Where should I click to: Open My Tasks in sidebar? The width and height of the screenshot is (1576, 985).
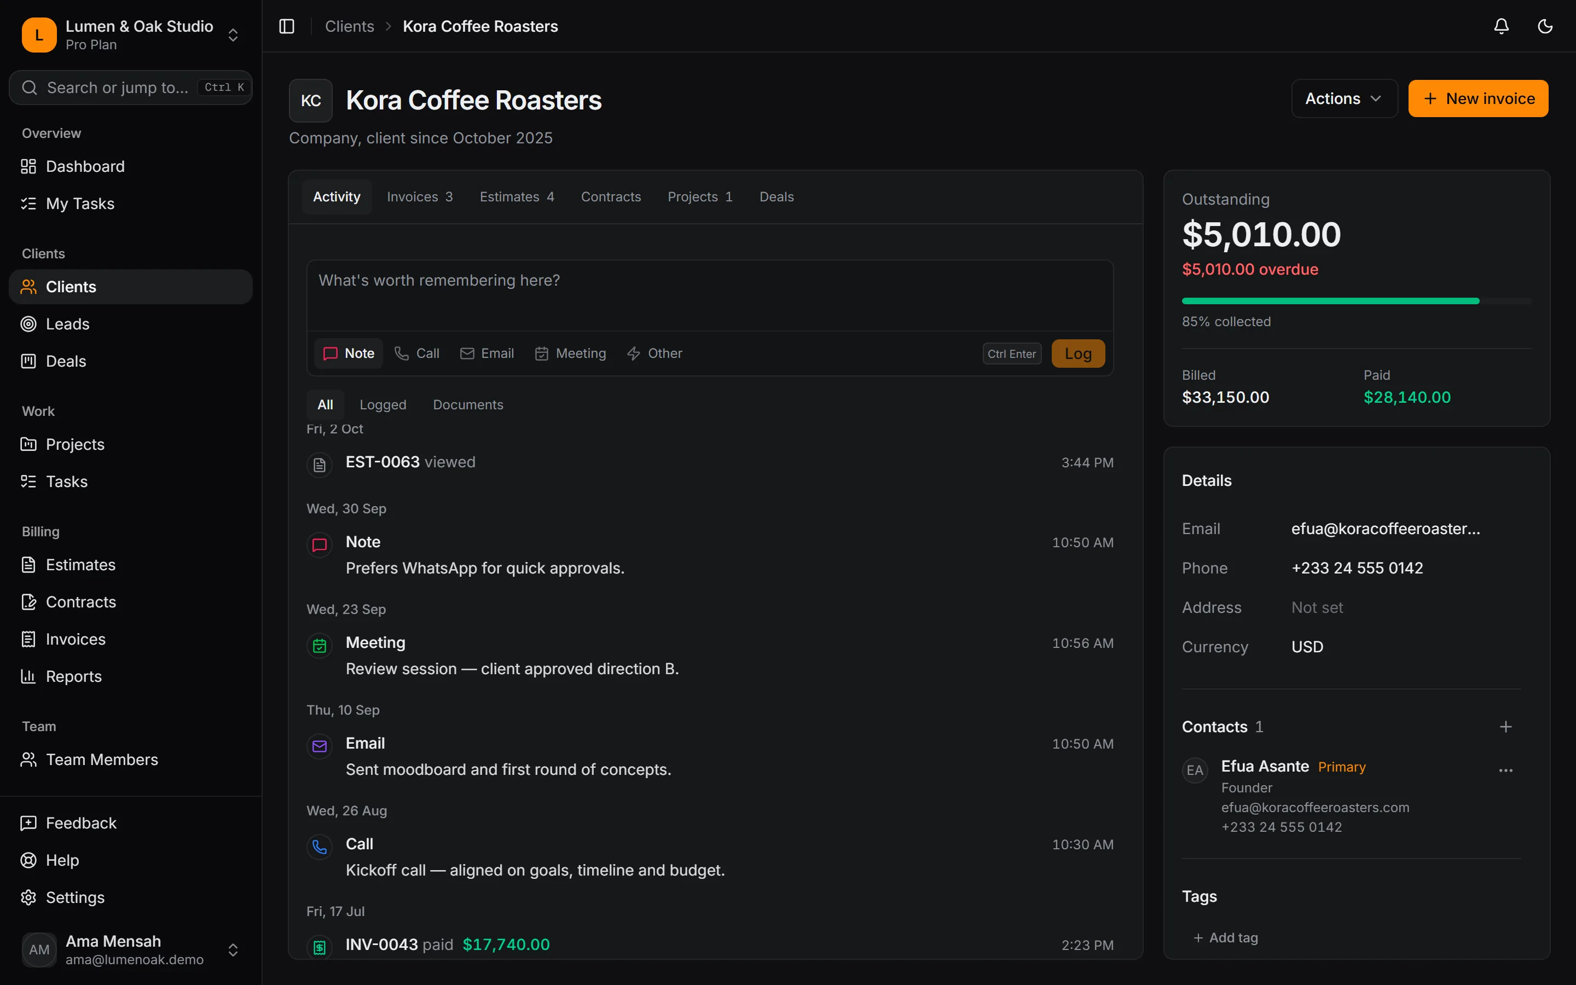click(130, 204)
